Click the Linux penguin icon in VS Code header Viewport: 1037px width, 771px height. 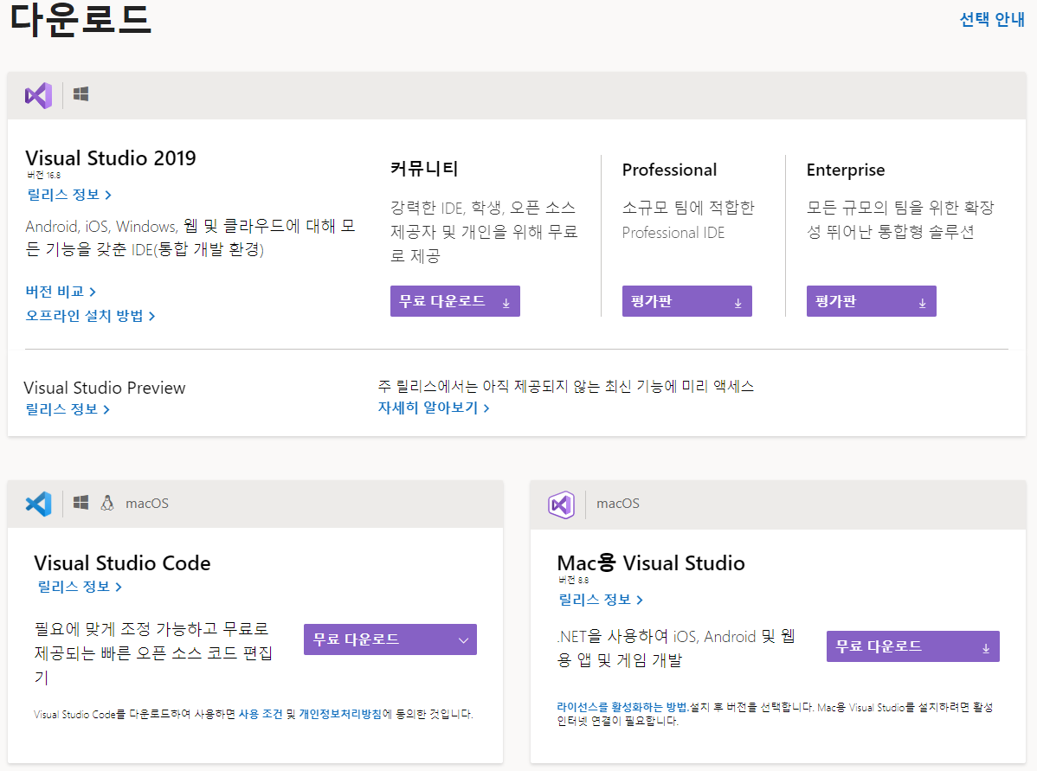107,504
